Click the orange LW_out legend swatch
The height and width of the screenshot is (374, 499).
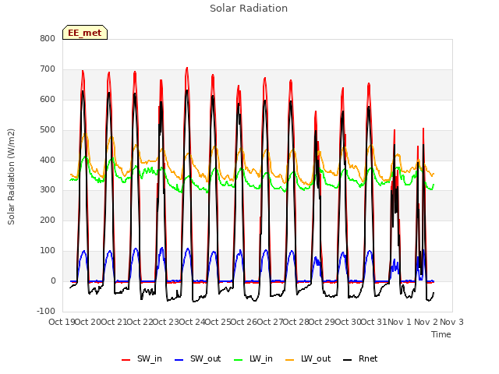(x=290, y=360)
